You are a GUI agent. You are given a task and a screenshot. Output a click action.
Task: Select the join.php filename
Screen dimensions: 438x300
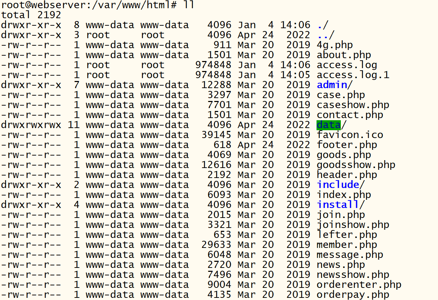click(341, 215)
